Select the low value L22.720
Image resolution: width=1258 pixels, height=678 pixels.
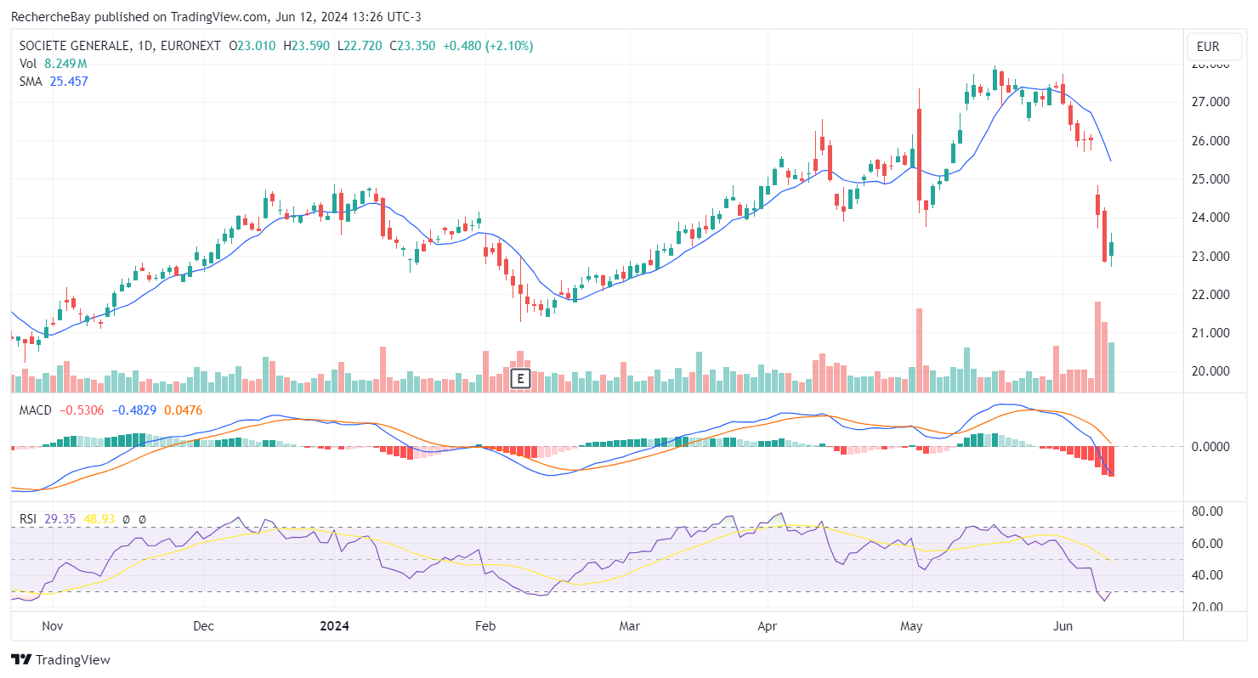tap(361, 46)
